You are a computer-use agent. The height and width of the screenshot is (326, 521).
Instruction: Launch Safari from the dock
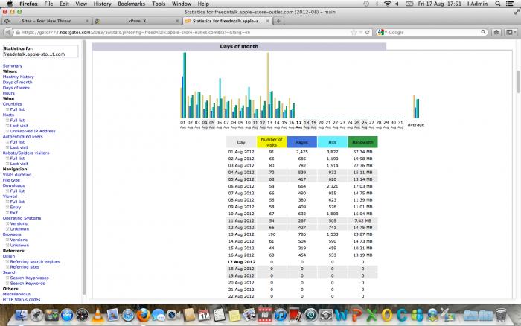click(x=128, y=314)
